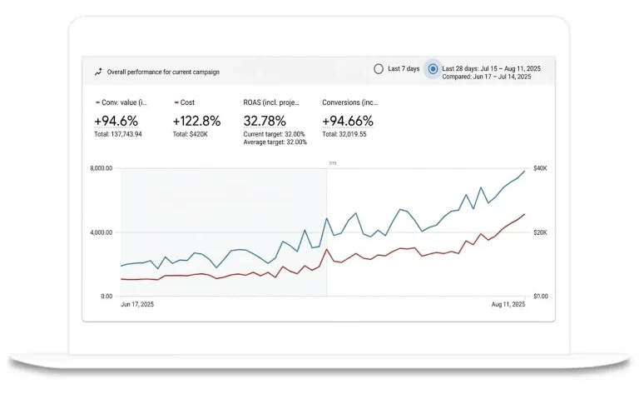Screen dimensions: 639x399
Task: Click the Total: $420K cost label
Action: click(x=190, y=134)
